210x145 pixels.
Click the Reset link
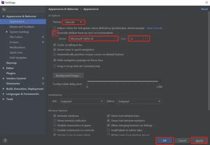click(x=204, y=9)
